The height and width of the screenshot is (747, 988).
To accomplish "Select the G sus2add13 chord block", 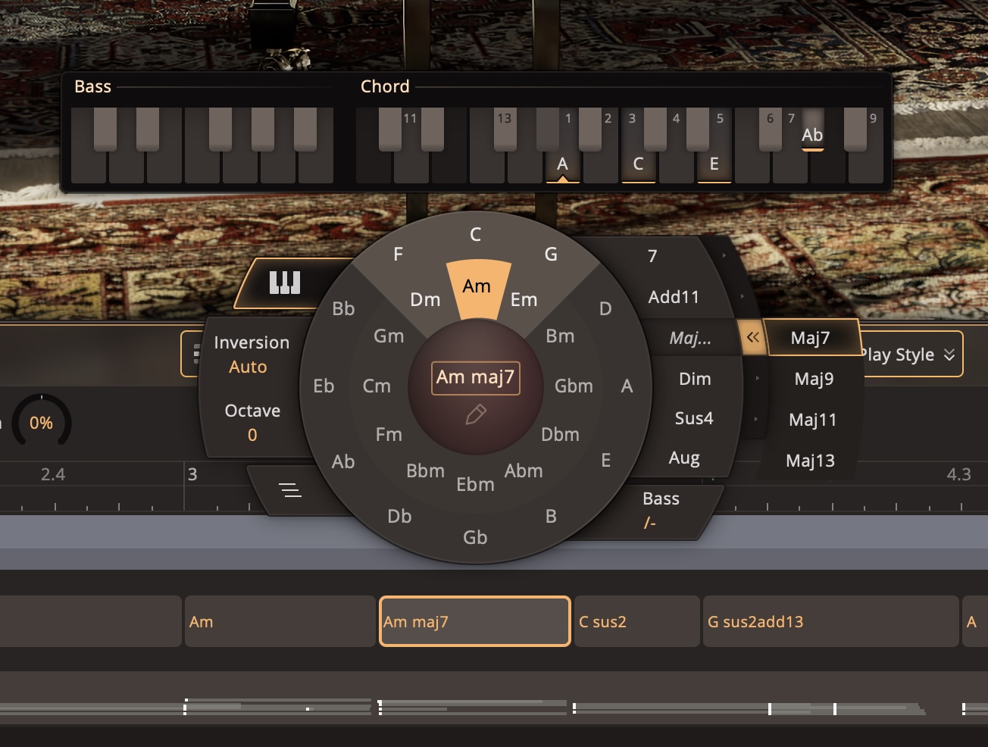I will point(831,621).
